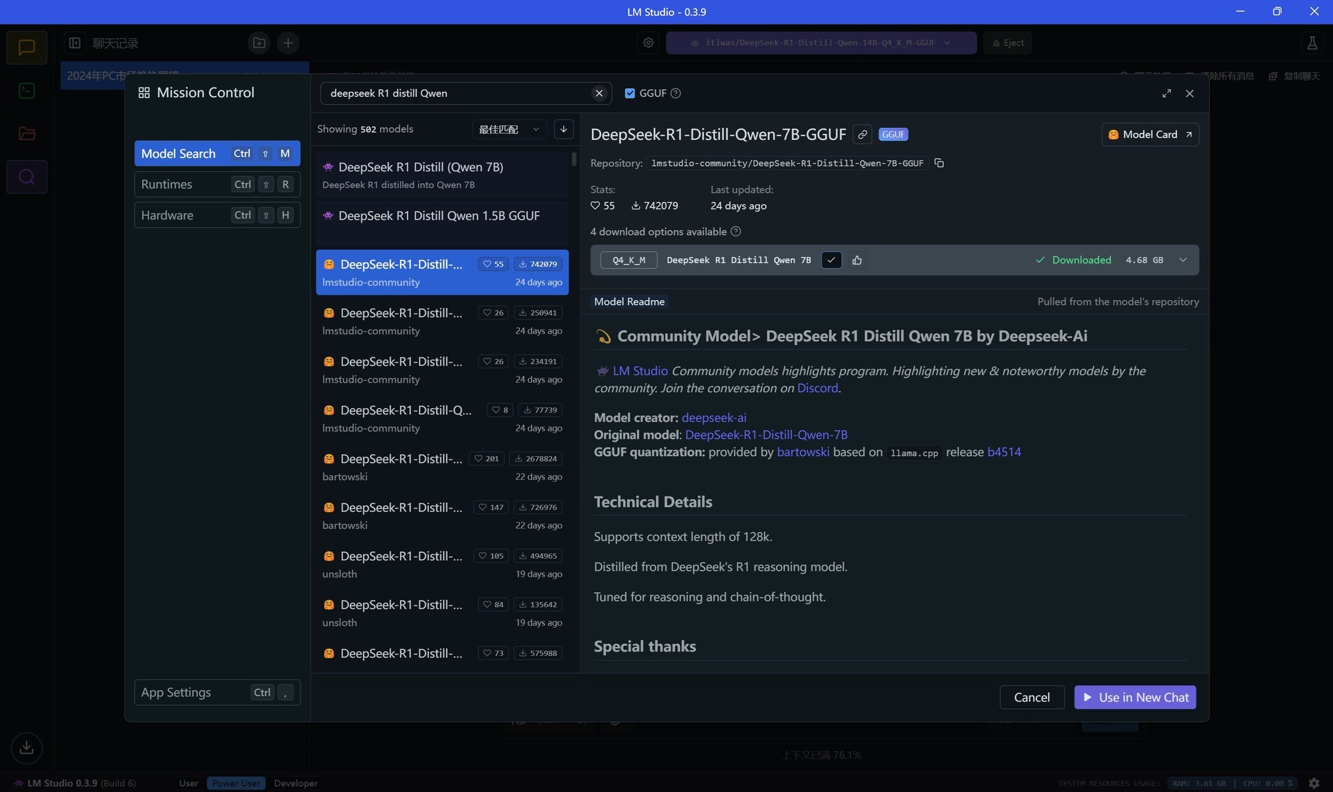Select result with 575988 downloads
This screenshot has width=1333, height=792.
pyautogui.click(x=442, y=656)
